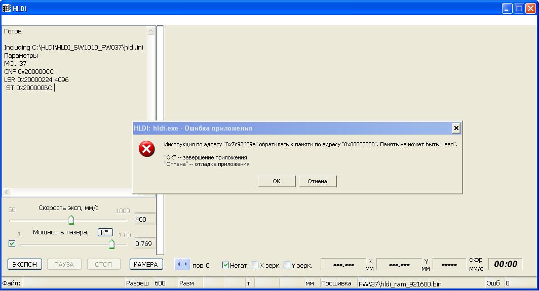Image resolution: width=539 pixels, height=291 pixels.
Task: Maximize the HLDI main window
Action: [519, 8]
